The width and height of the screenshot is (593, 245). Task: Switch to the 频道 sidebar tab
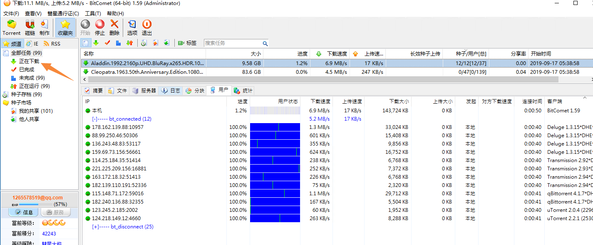click(x=12, y=44)
